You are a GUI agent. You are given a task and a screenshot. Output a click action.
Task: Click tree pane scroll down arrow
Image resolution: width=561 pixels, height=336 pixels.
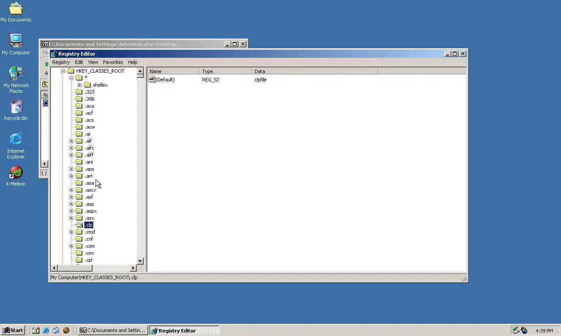click(140, 261)
